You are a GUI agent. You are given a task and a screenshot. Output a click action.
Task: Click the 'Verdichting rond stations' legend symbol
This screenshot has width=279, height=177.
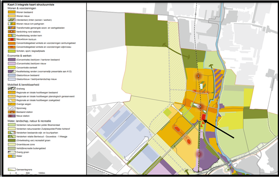point(12,32)
